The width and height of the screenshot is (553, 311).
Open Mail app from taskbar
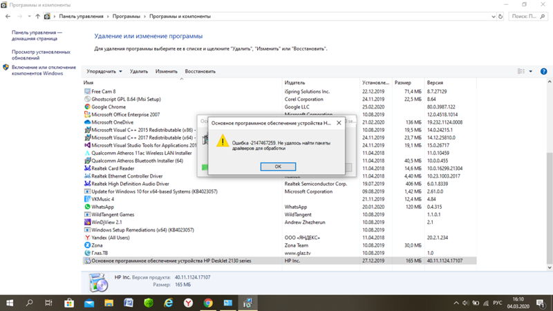(89, 303)
